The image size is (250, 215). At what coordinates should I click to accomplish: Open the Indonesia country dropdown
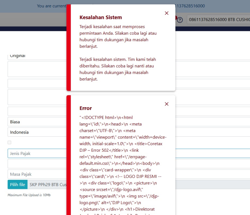point(36,132)
